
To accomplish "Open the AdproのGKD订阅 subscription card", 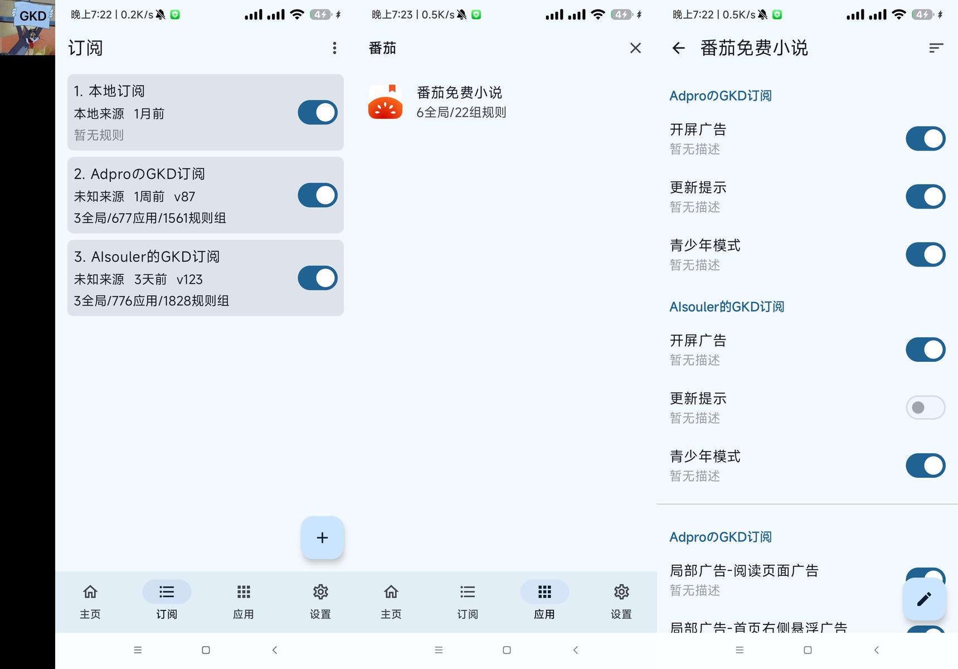I will coord(206,195).
